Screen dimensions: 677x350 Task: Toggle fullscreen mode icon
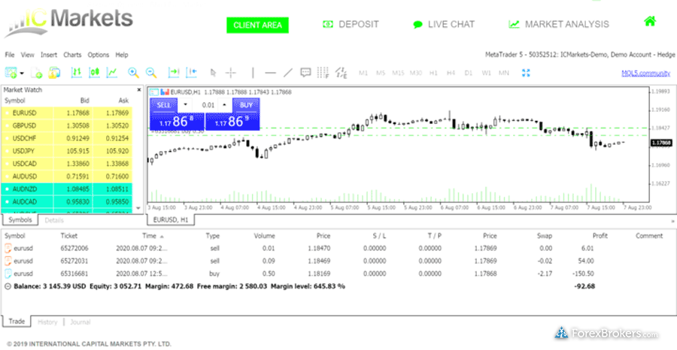[x=526, y=73]
